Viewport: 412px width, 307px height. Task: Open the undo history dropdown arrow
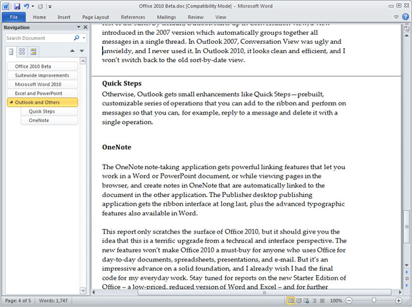tap(33, 6)
